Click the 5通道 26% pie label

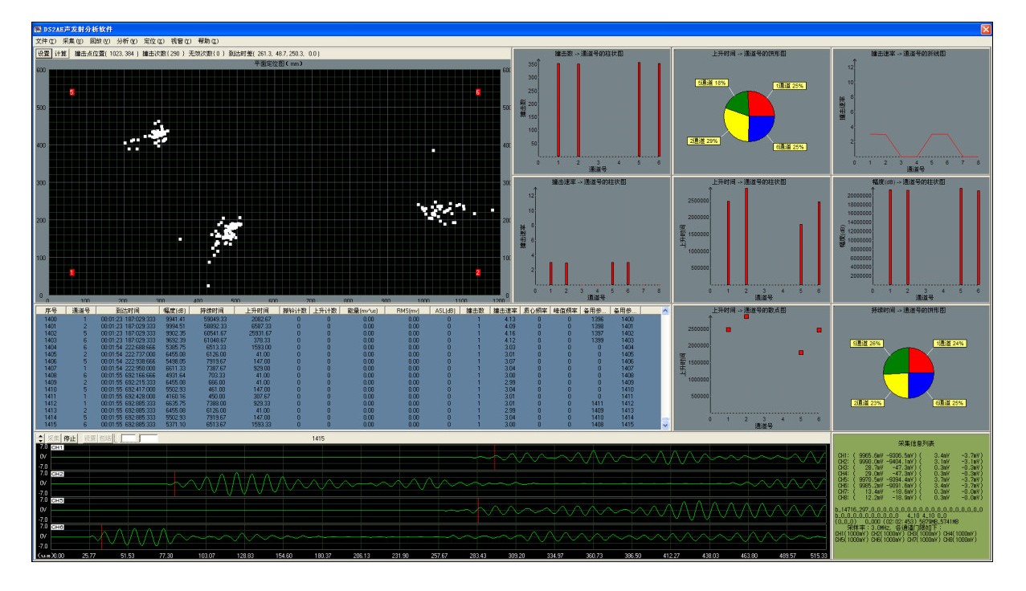[x=866, y=344]
